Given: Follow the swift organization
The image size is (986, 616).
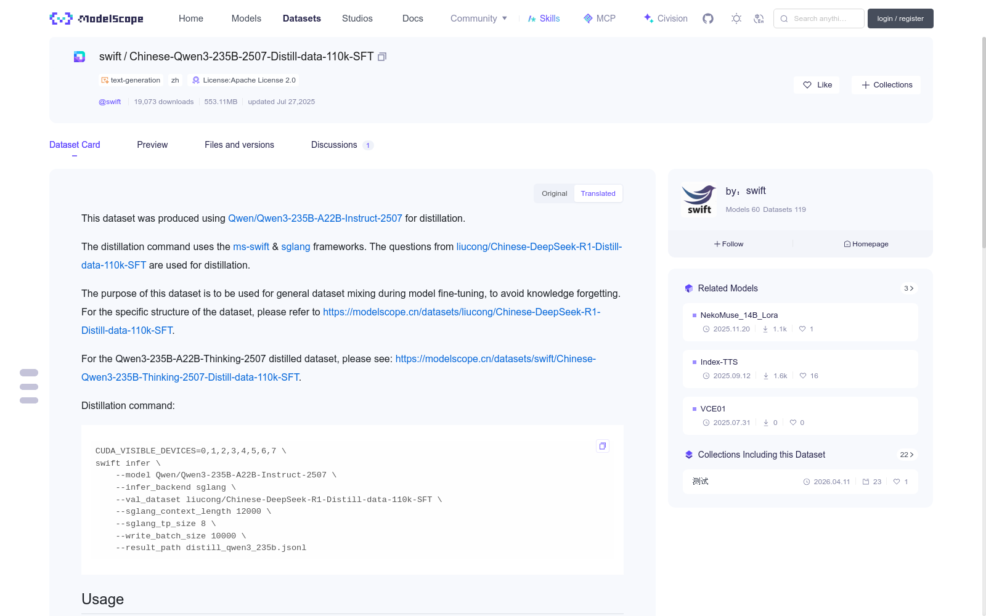Looking at the screenshot, I should (729, 244).
